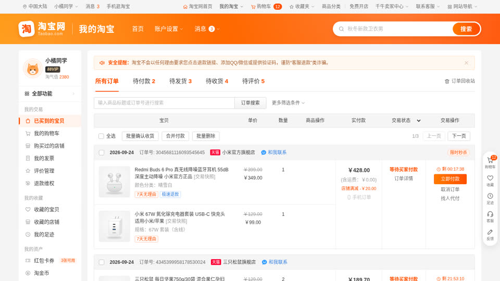Viewport: 500px width, 281px height.
Task: Click 合并付款 button
Action: 176,136
